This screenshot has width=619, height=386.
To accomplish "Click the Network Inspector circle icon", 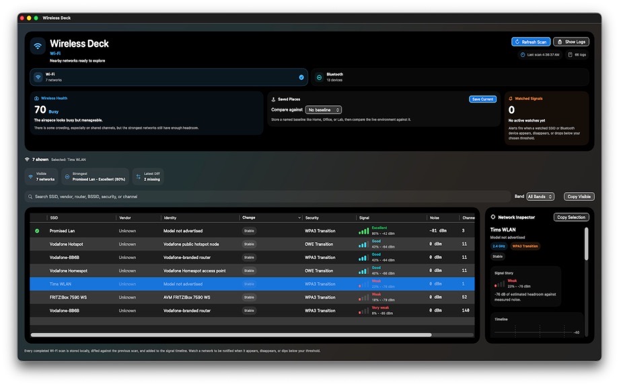I will [493, 217].
